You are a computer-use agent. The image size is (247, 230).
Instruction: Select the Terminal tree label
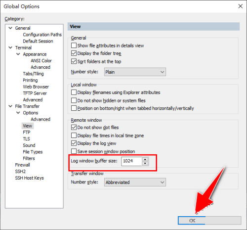click(x=23, y=47)
